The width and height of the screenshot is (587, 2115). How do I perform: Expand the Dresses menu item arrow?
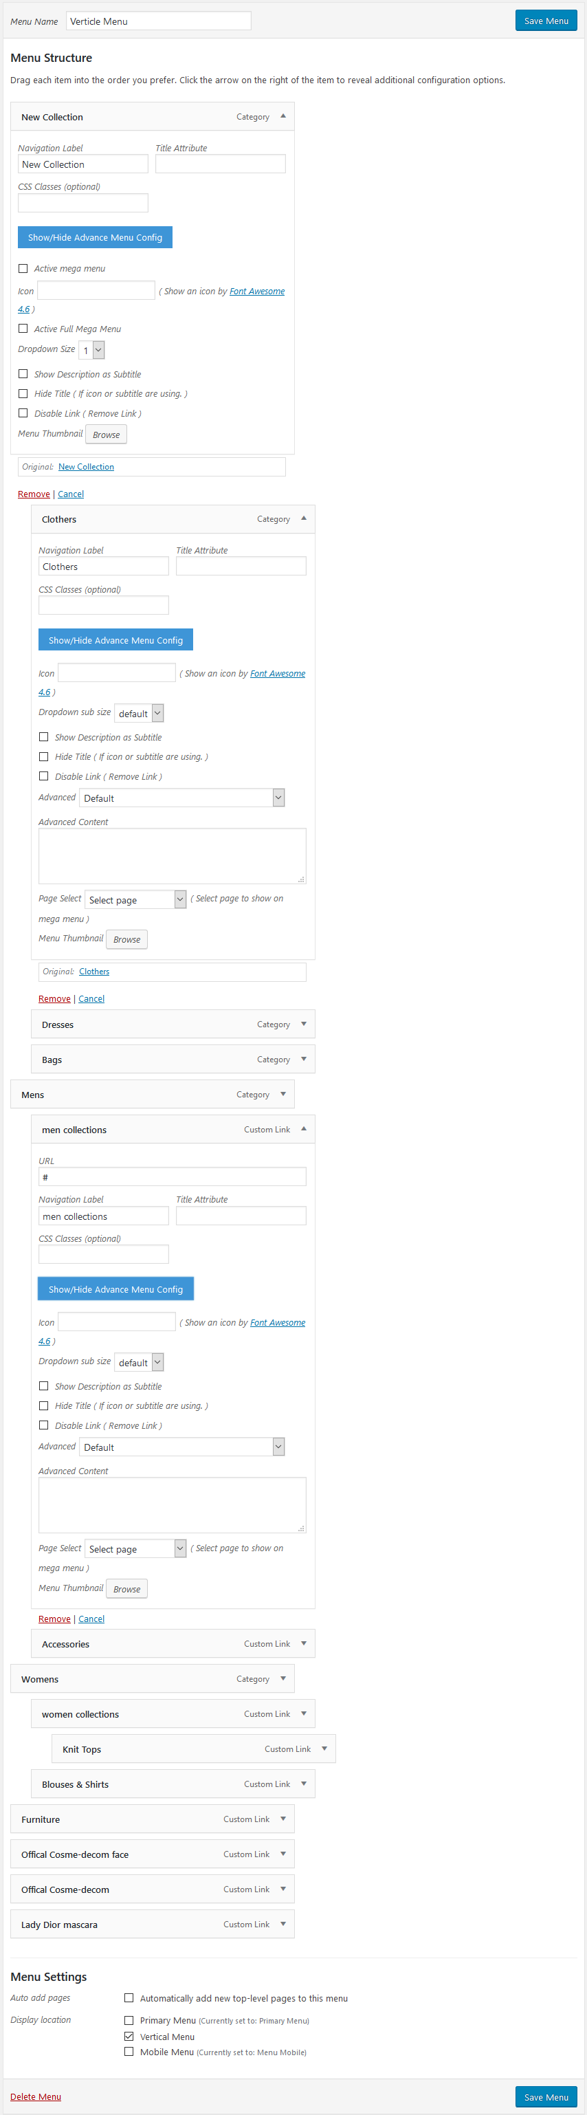coord(303,1024)
